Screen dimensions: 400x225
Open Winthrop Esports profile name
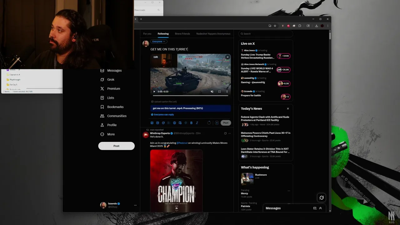160,133
